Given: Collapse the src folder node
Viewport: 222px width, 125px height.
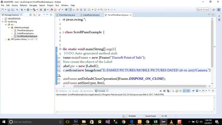Looking at the screenshot, I should point(6,25).
